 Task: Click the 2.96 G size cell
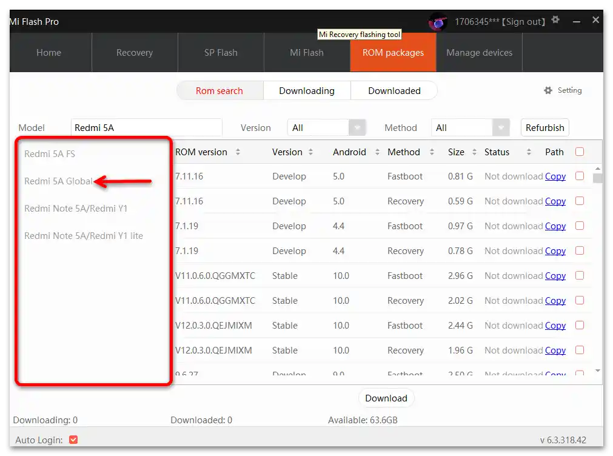pyautogui.click(x=460, y=276)
